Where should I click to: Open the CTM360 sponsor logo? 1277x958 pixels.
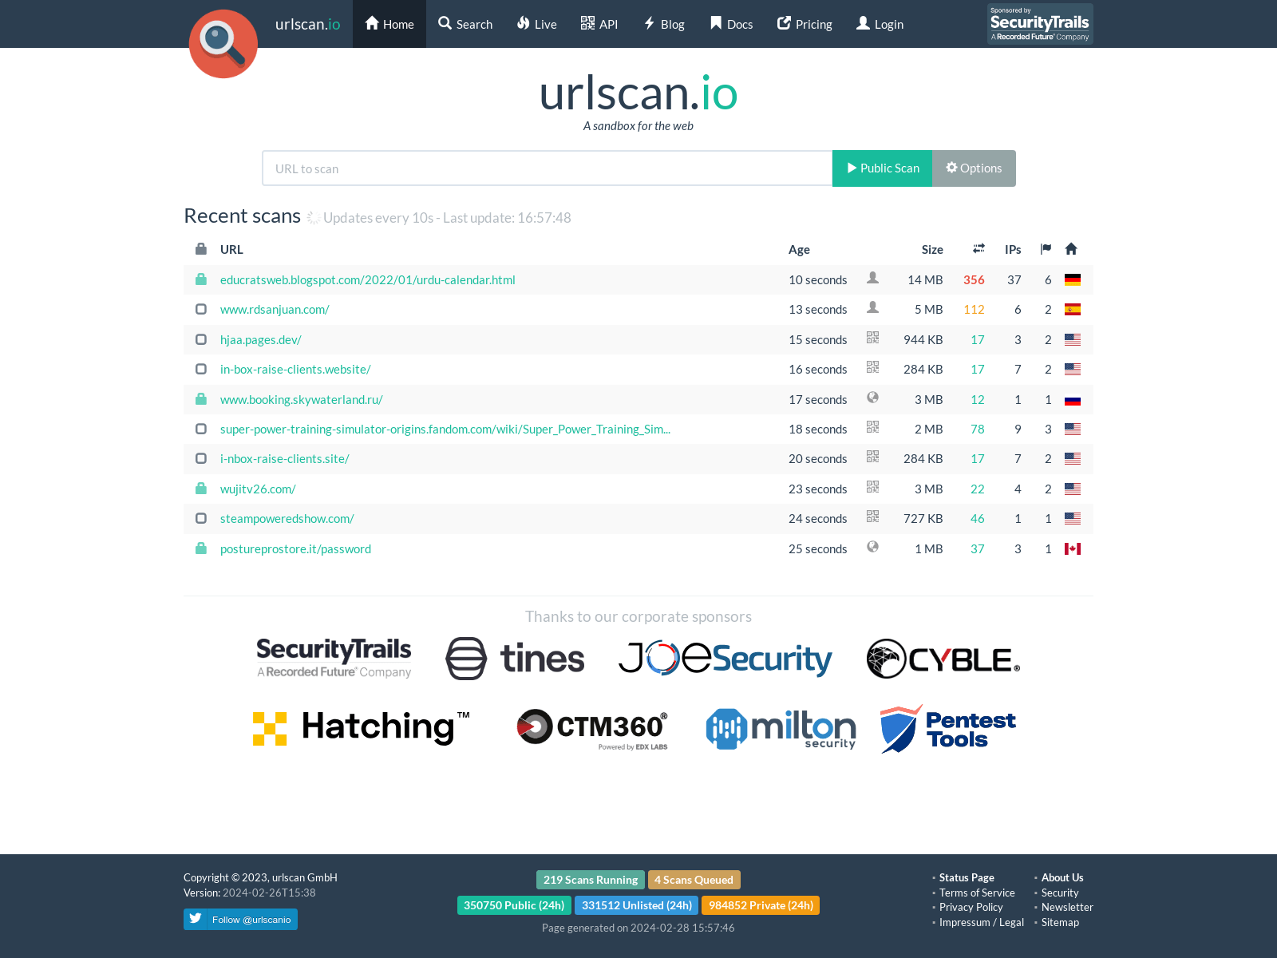point(592,729)
